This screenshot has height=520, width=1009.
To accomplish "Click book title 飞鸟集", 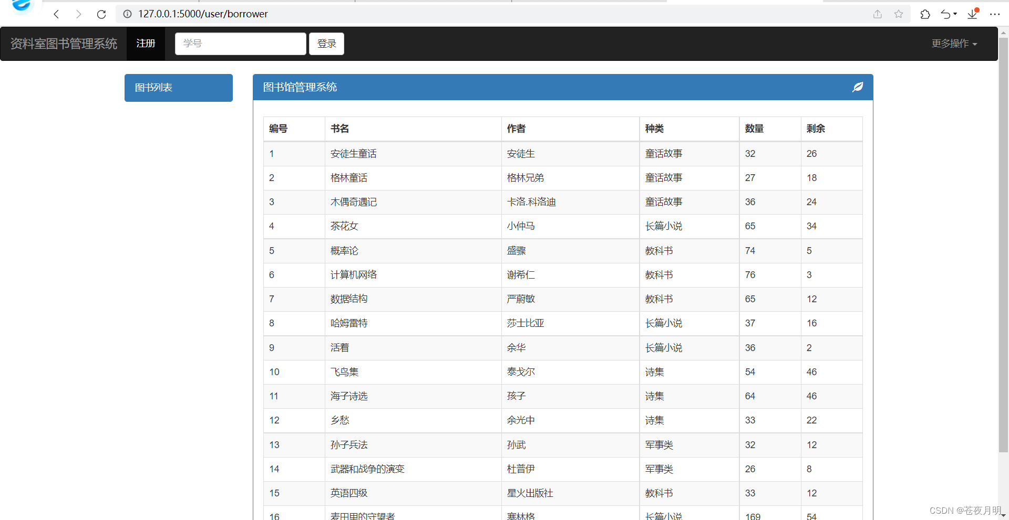I will pos(344,372).
